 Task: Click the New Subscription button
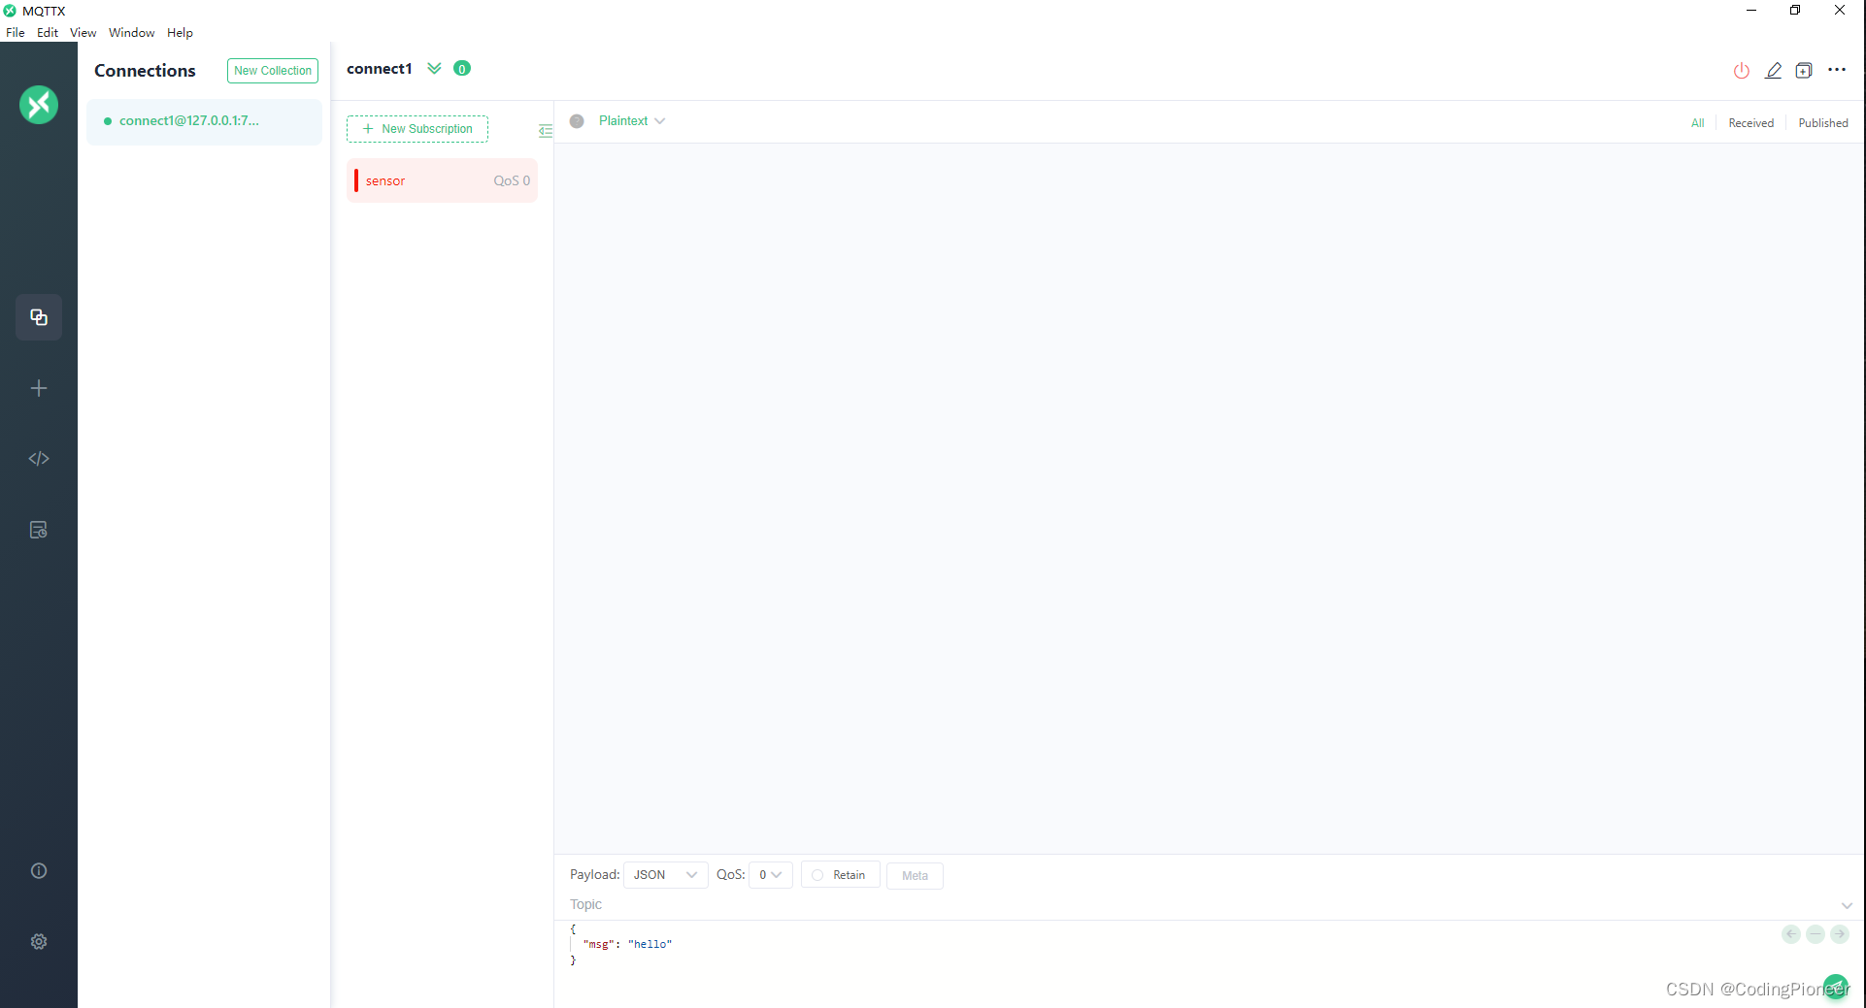click(417, 129)
